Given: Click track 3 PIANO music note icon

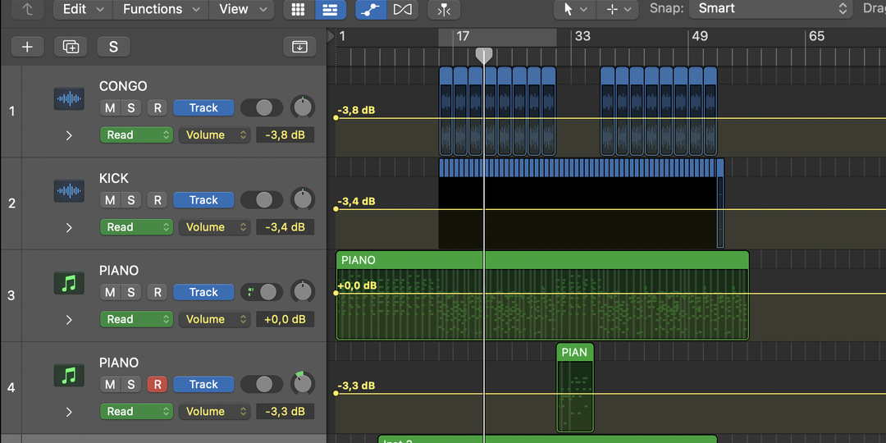Looking at the screenshot, I should point(69,283).
